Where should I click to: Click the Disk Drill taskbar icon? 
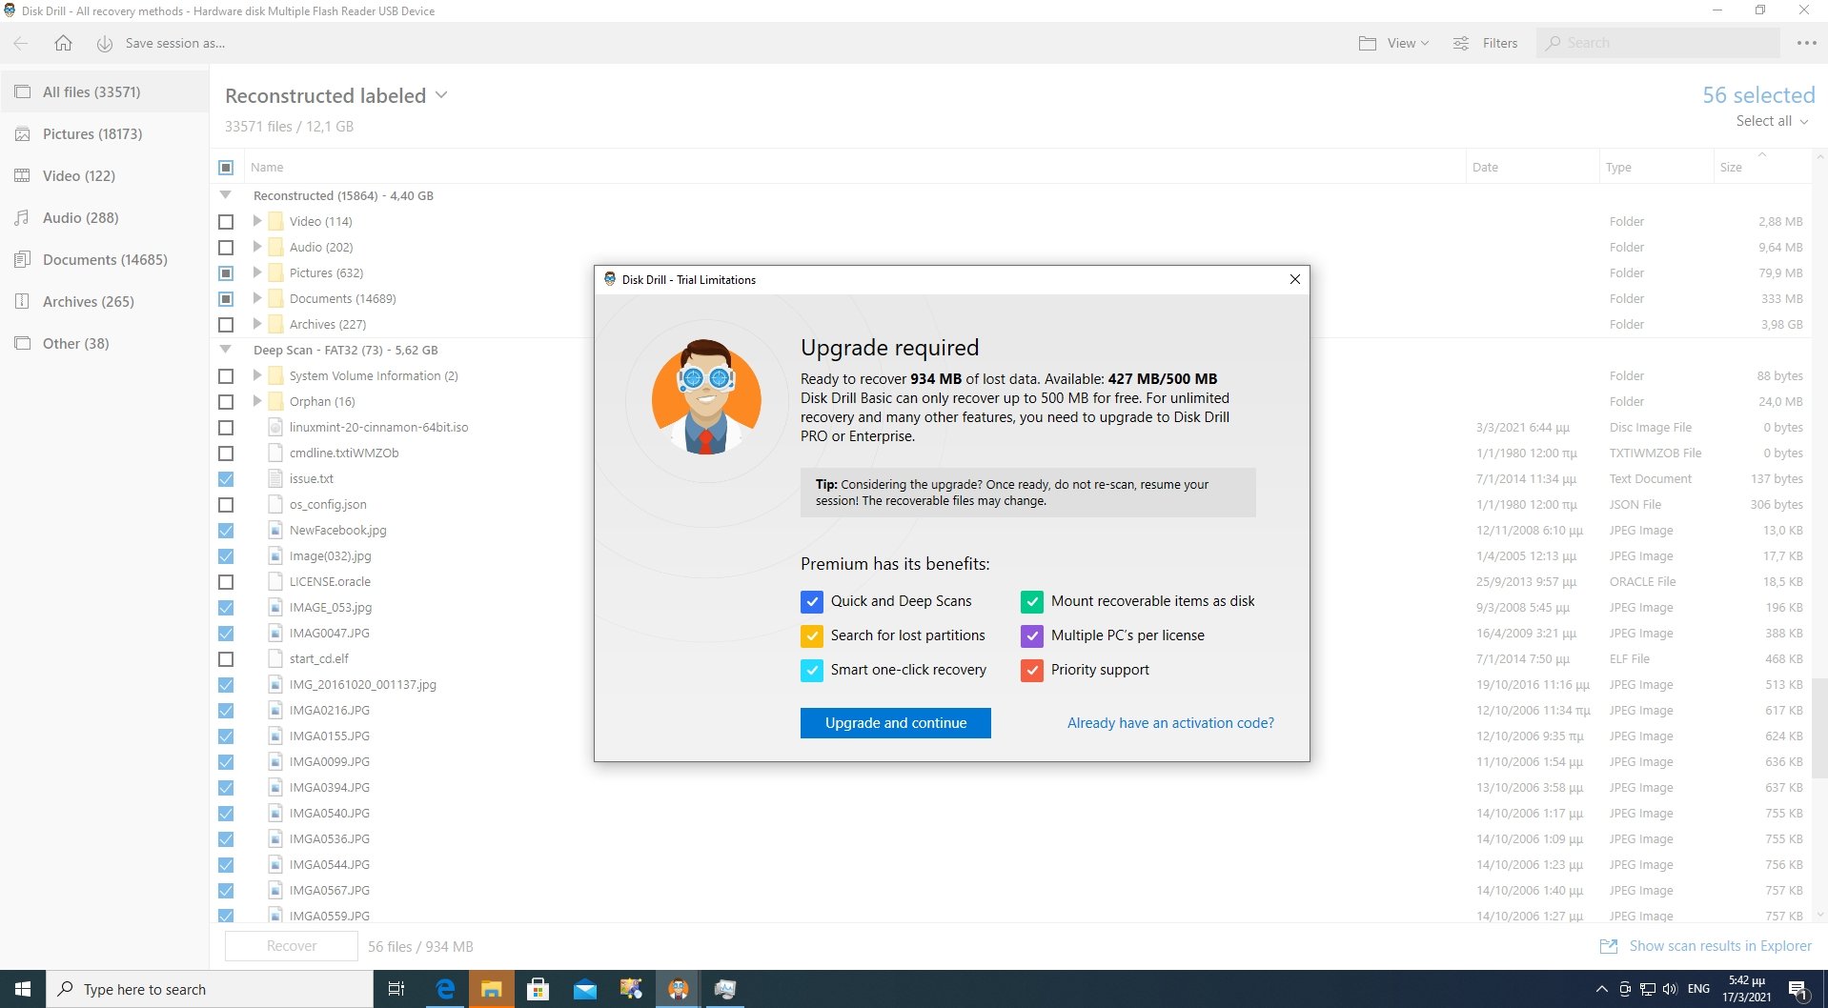(678, 989)
